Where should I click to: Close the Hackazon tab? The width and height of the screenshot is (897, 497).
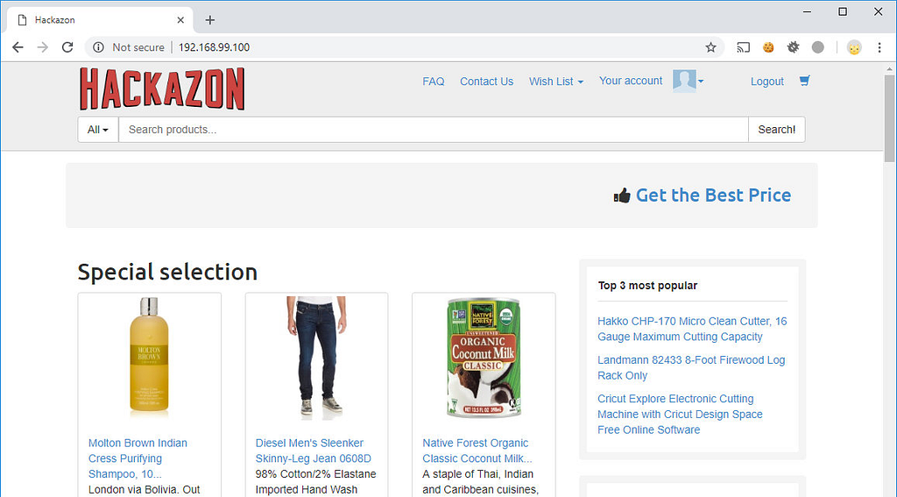click(180, 20)
